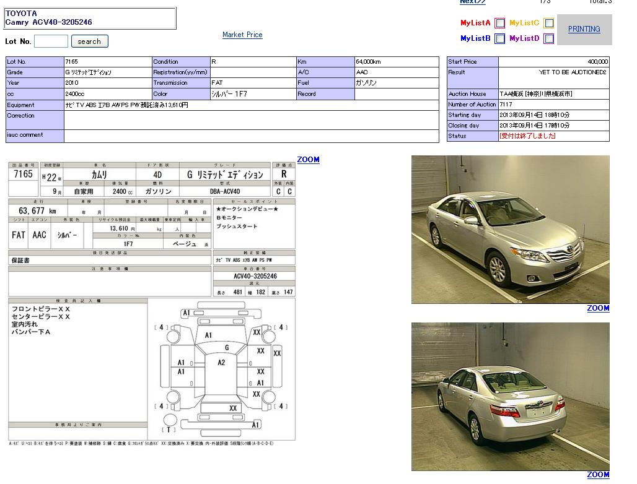
Task: Tick the MyListC checkbox
Action: pyautogui.click(x=548, y=24)
